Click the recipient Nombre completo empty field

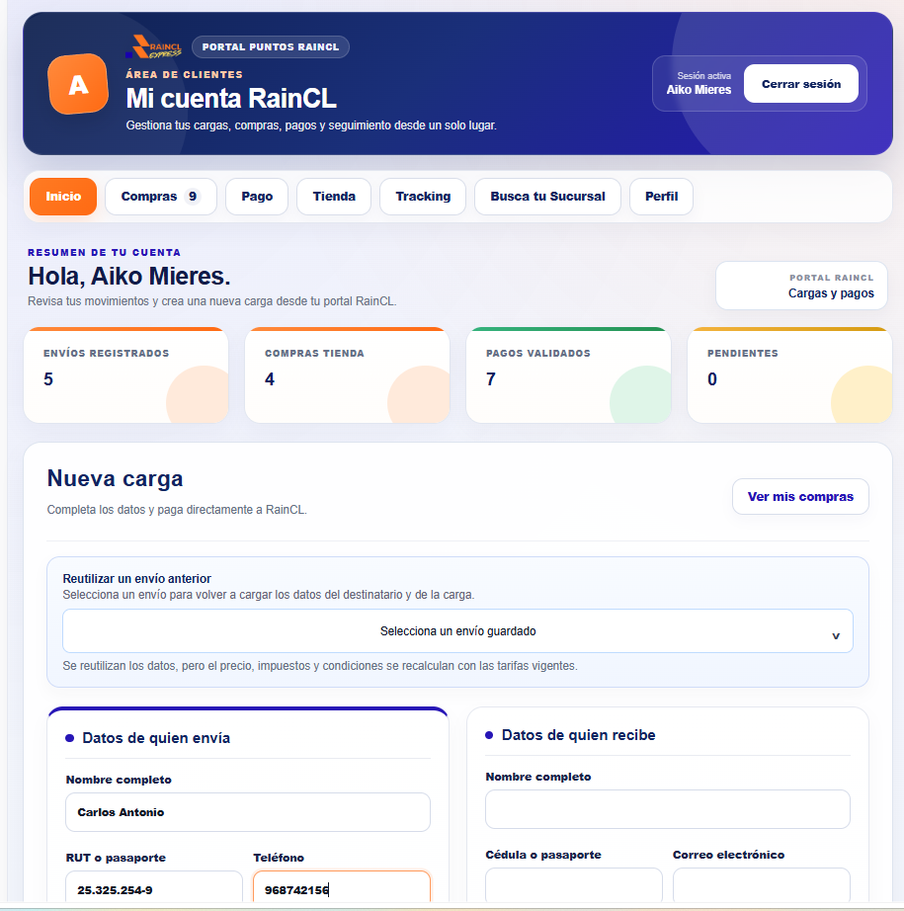coord(668,809)
